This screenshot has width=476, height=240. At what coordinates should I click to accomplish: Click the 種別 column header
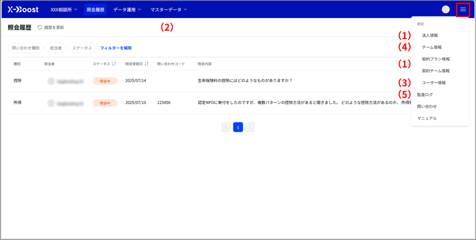click(x=17, y=64)
